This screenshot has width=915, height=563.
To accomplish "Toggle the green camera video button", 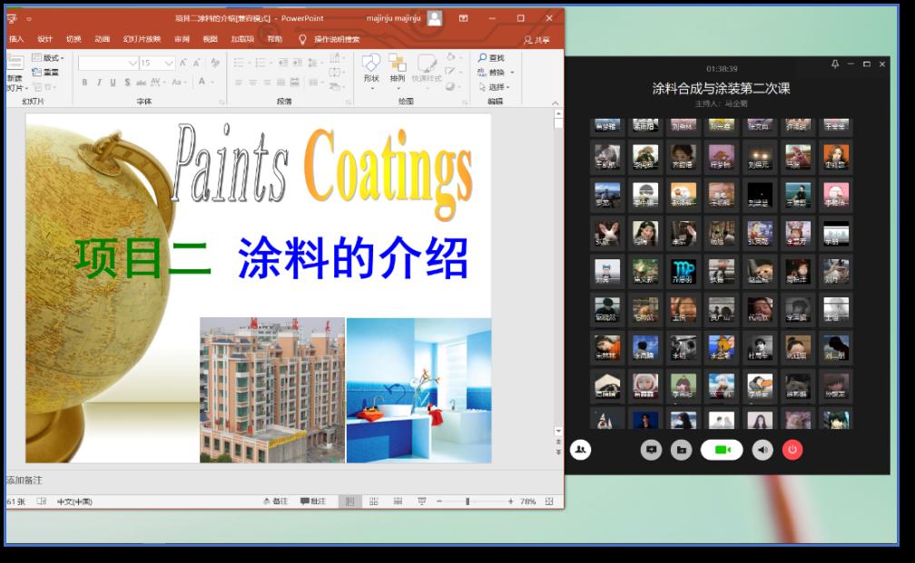I will coord(722,450).
